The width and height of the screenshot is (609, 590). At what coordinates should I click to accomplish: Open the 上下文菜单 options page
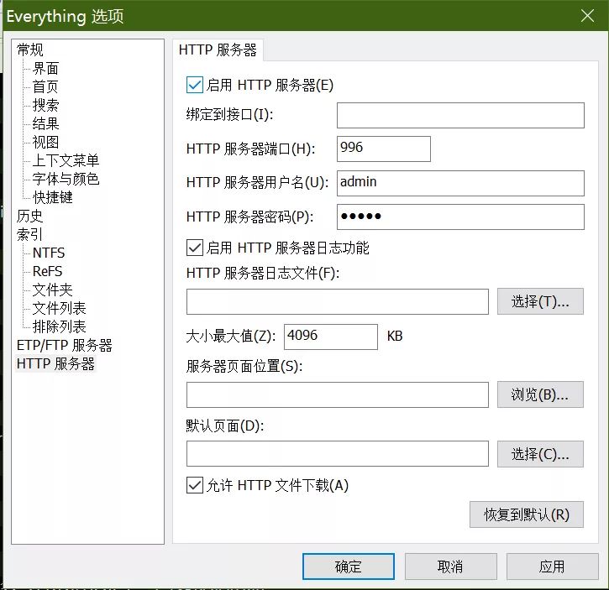point(66,160)
